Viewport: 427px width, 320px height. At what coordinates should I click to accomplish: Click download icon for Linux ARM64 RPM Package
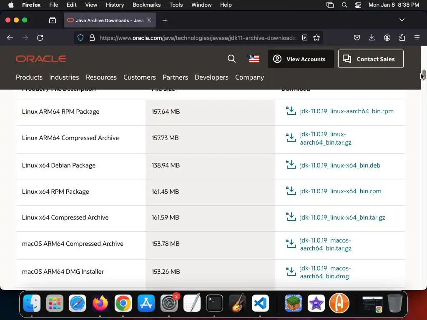click(x=291, y=111)
